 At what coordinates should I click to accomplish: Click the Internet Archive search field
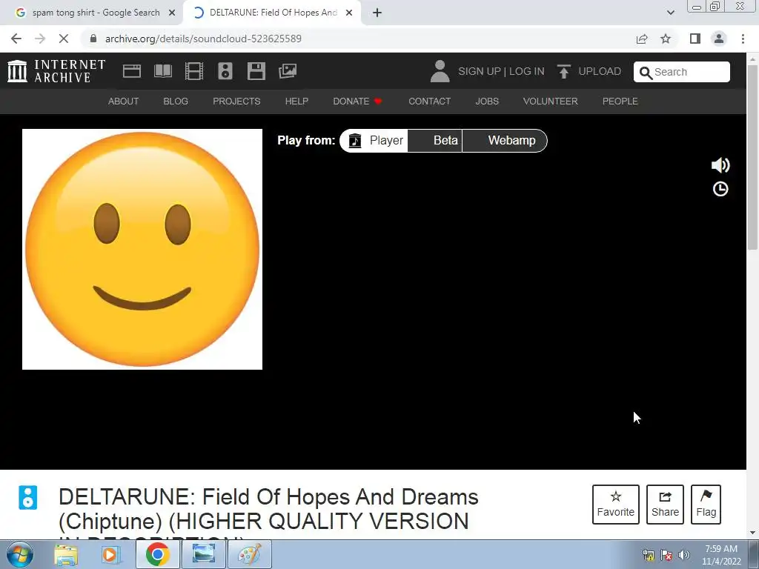point(682,72)
